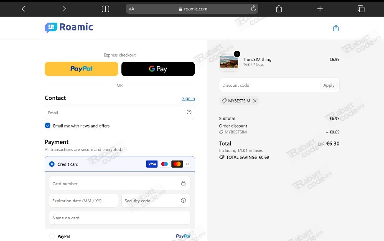Click the Mastercard card logo
This screenshot has width=384, height=241.
(177, 164)
